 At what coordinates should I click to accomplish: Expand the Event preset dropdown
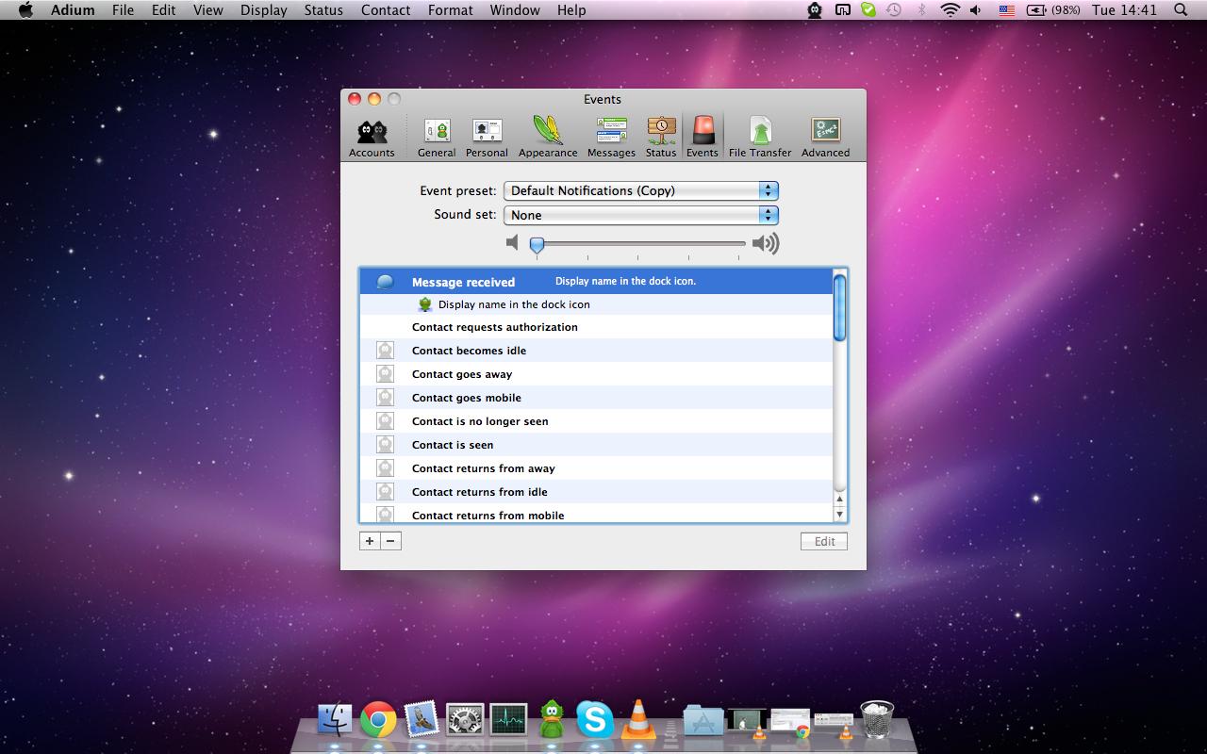[641, 190]
